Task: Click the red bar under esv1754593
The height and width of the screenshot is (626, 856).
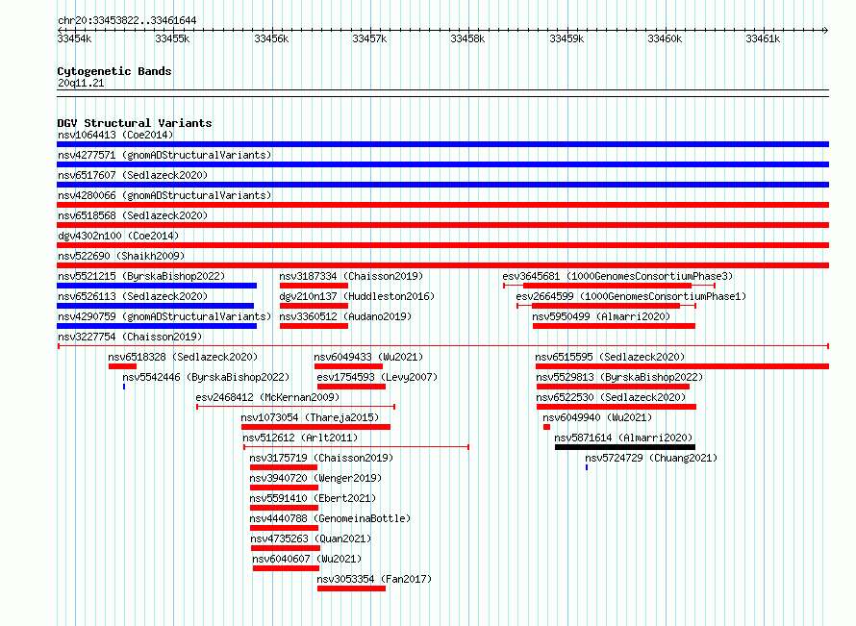Action: (x=352, y=387)
